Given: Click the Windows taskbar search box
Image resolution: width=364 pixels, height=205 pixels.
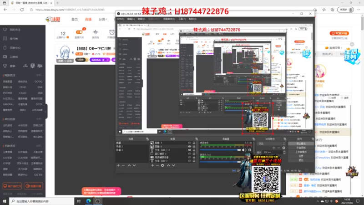Looking at the screenshot, I should (42, 201).
